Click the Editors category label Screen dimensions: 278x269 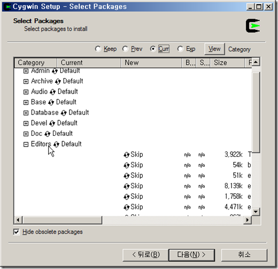pyautogui.click(x=41, y=144)
